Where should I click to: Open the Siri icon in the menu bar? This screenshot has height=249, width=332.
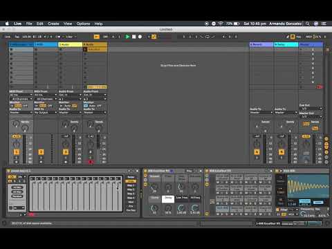point(316,24)
